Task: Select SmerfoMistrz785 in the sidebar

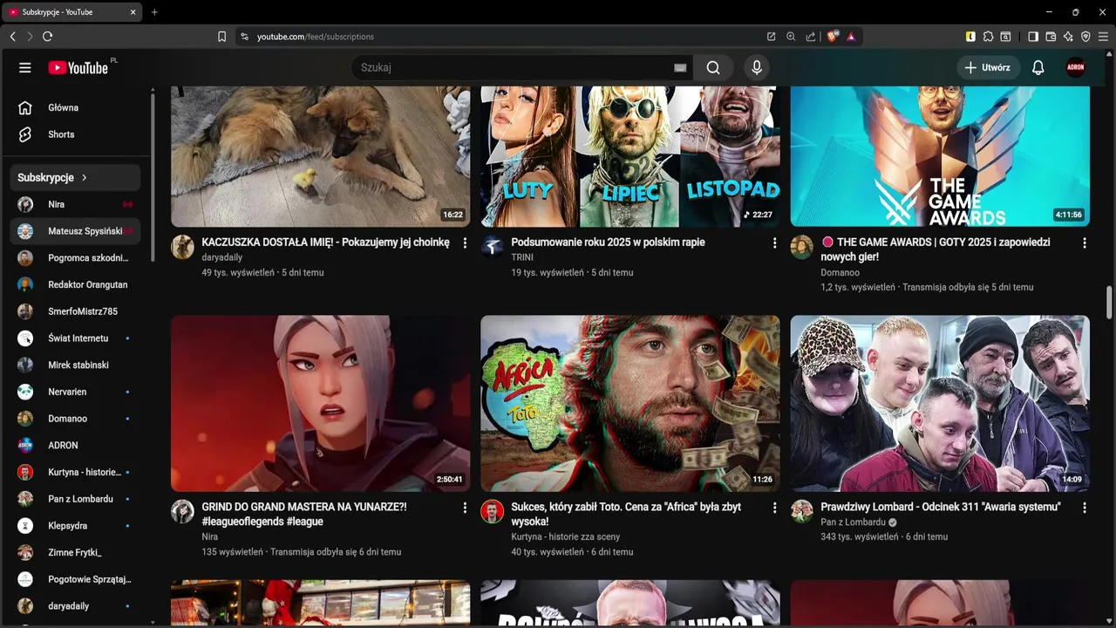Action: point(75,311)
